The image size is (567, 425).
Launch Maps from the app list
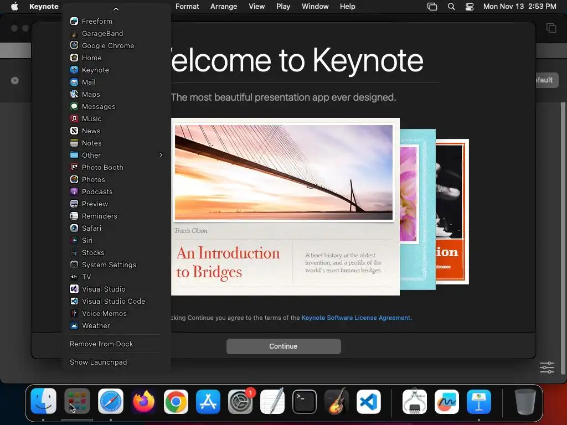tap(116, 94)
